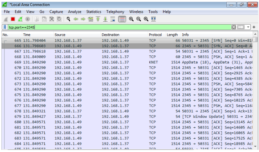Clear the display filter with X button
259x152 pixels.
pyautogui.click(x=234, y=27)
